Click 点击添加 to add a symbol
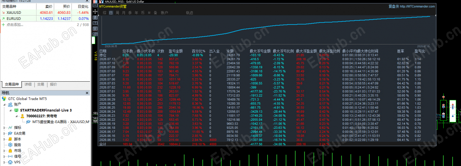Screen dimensions: 461x166 15,25
